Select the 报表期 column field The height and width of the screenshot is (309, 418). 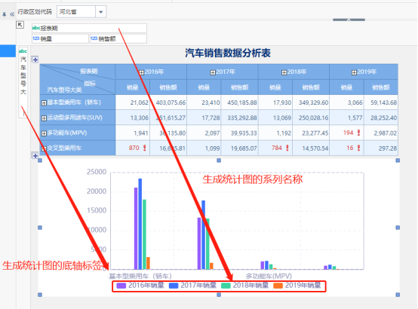[89, 28]
